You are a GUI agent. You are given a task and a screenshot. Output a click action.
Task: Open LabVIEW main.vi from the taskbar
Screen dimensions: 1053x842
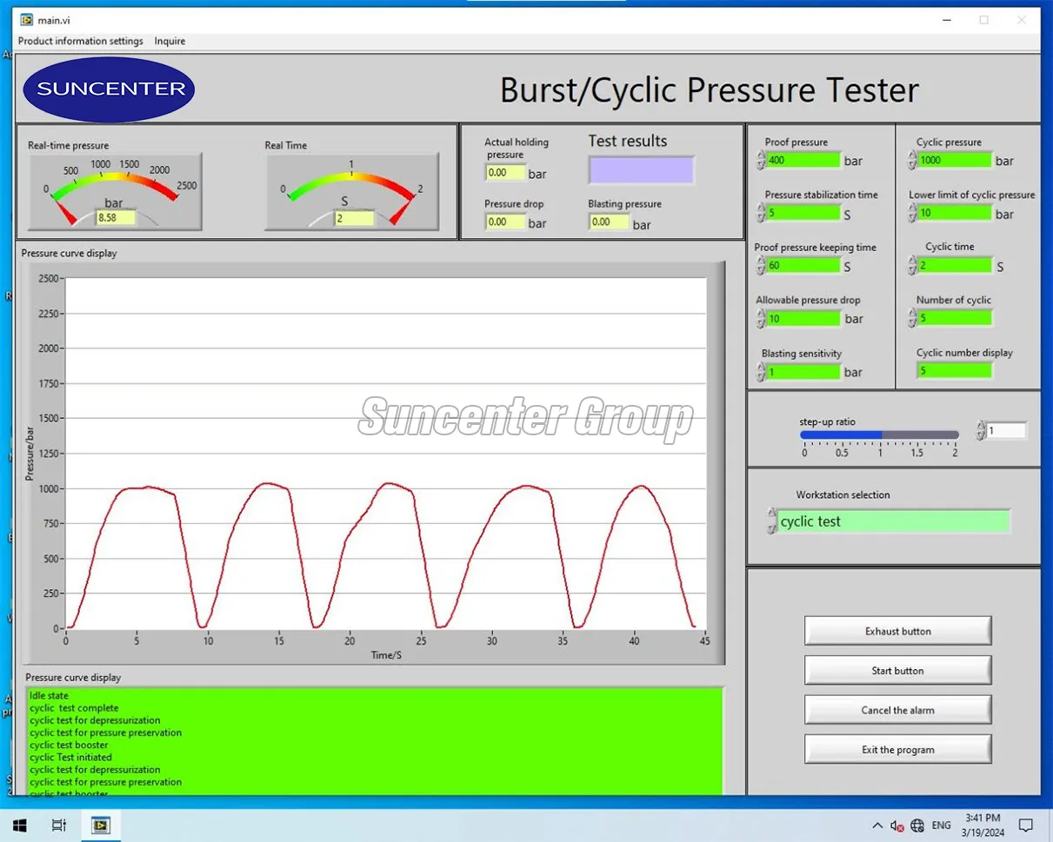click(101, 825)
